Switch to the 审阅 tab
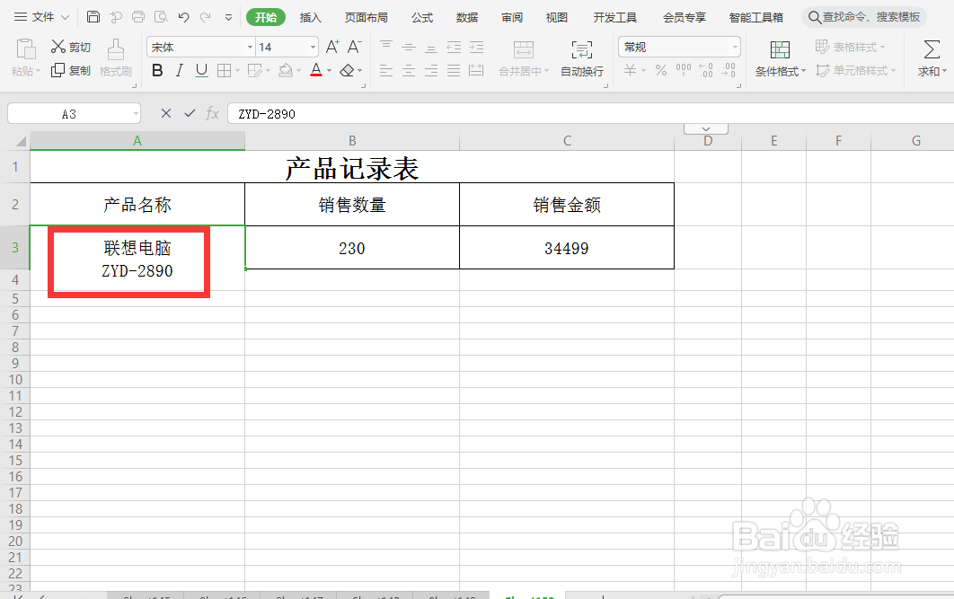The height and width of the screenshot is (599, 954). tap(512, 17)
